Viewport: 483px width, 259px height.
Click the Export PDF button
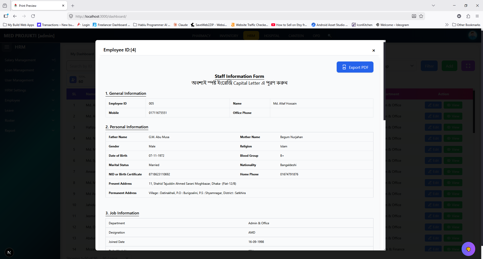pos(355,67)
